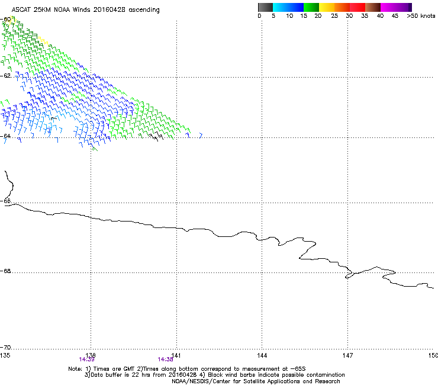Click the '25' legend scale value
438x385 pixels.
[334, 16]
